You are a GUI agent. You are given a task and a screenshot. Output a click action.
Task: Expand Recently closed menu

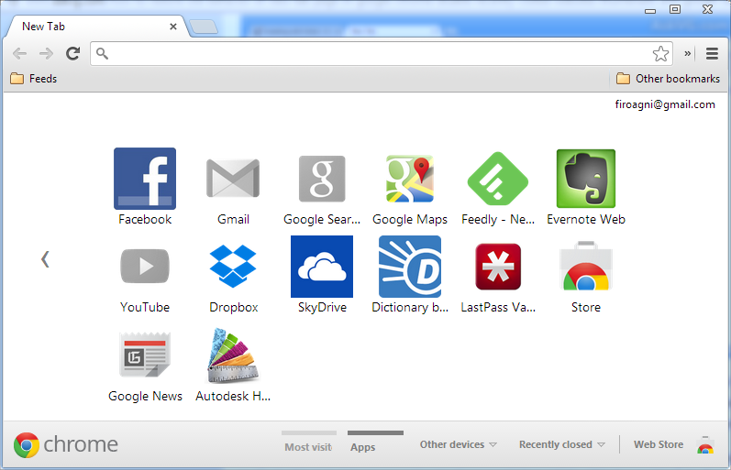pyautogui.click(x=561, y=445)
